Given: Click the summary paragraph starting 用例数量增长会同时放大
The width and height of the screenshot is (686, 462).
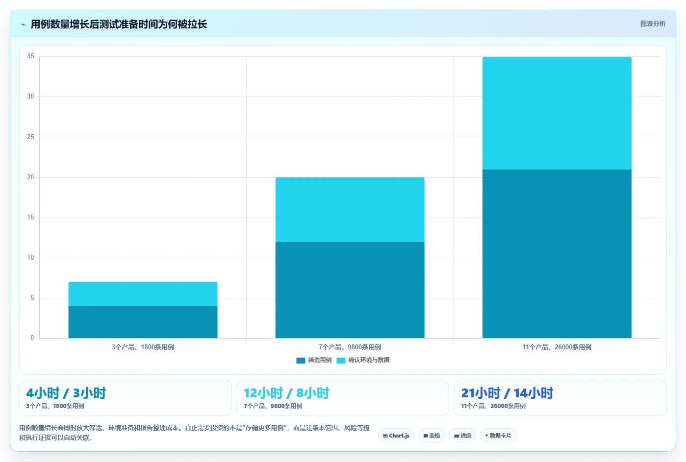Looking at the screenshot, I should [194, 433].
